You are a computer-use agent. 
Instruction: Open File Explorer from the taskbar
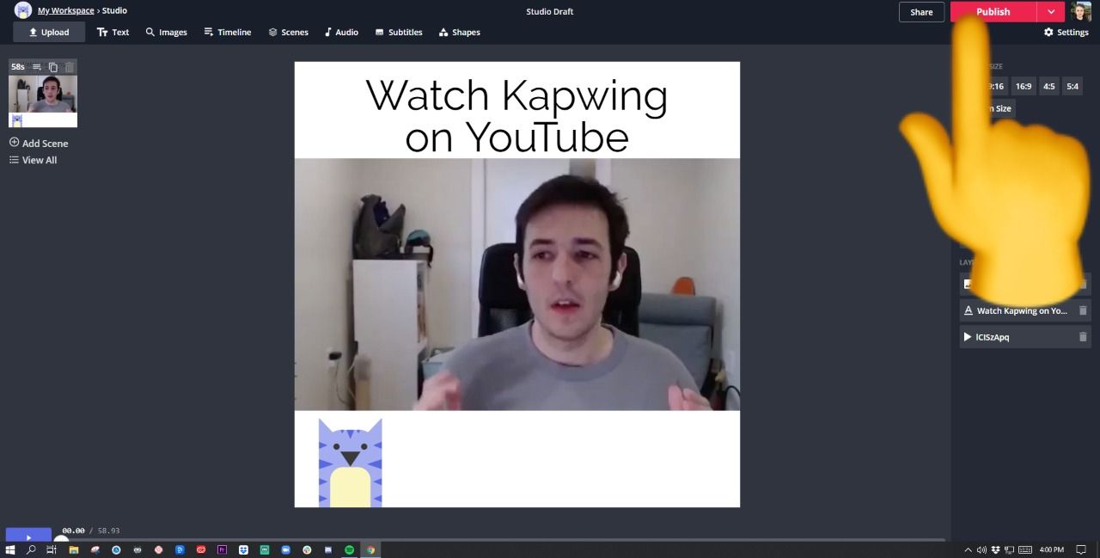74,549
